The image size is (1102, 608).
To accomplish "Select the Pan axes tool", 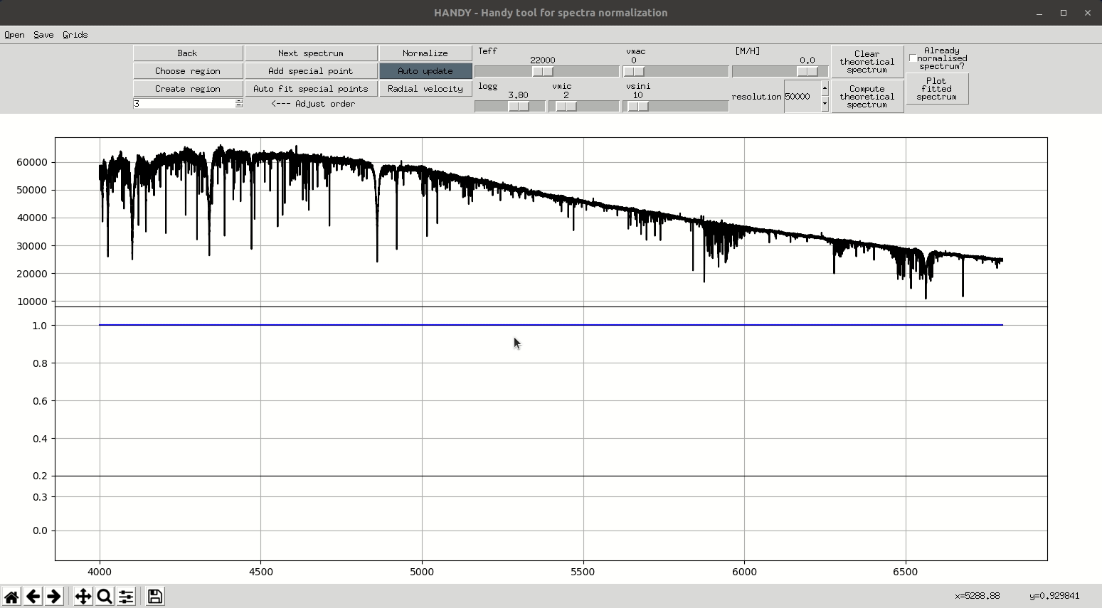I will point(83,596).
